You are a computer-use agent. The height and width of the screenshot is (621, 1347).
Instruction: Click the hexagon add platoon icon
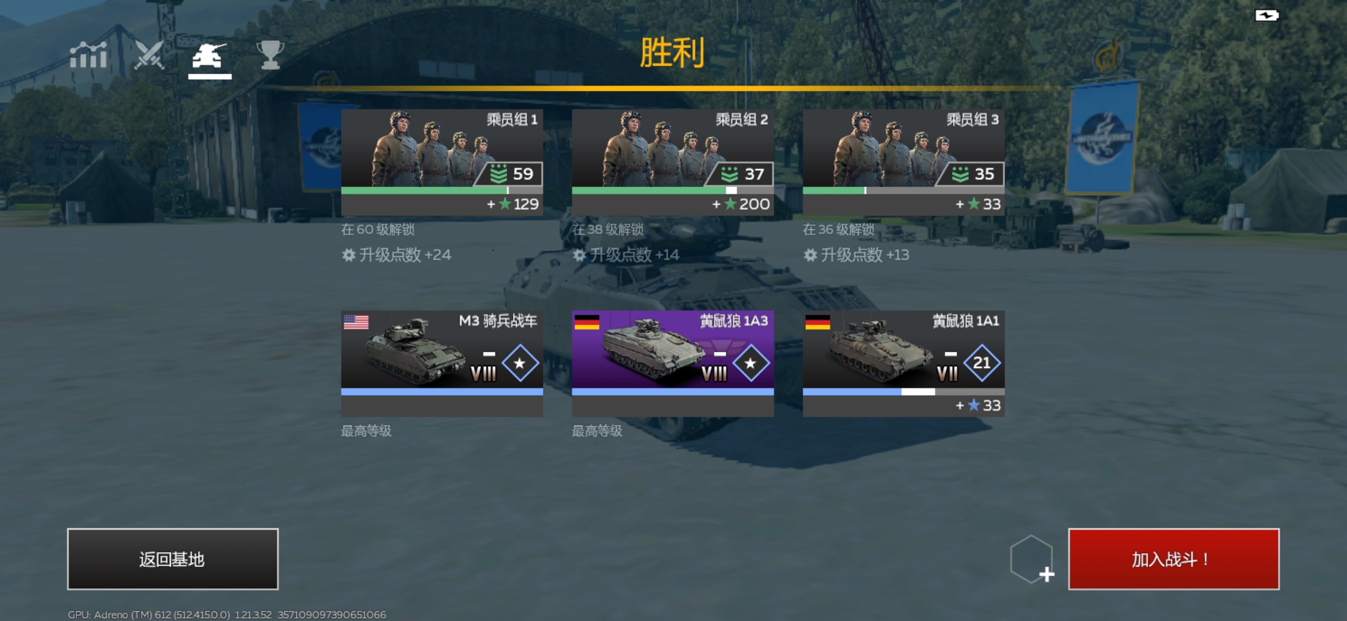pos(1032,559)
